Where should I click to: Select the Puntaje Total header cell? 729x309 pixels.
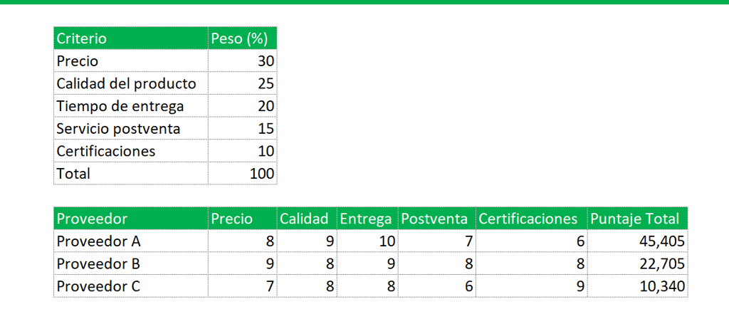(637, 219)
